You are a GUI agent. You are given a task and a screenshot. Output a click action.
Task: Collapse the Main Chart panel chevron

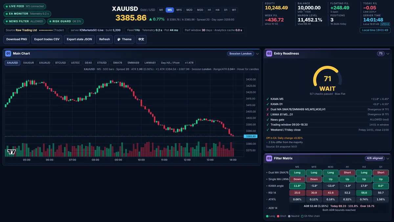pyautogui.click(x=257, y=54)
